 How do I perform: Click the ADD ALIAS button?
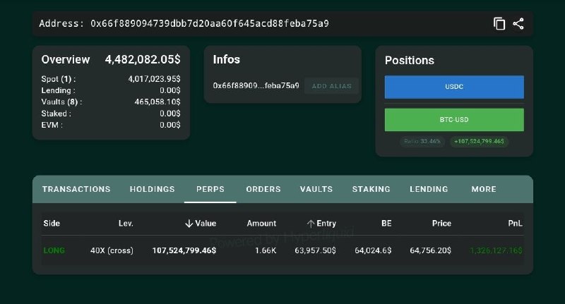click(x=331, y=86)
